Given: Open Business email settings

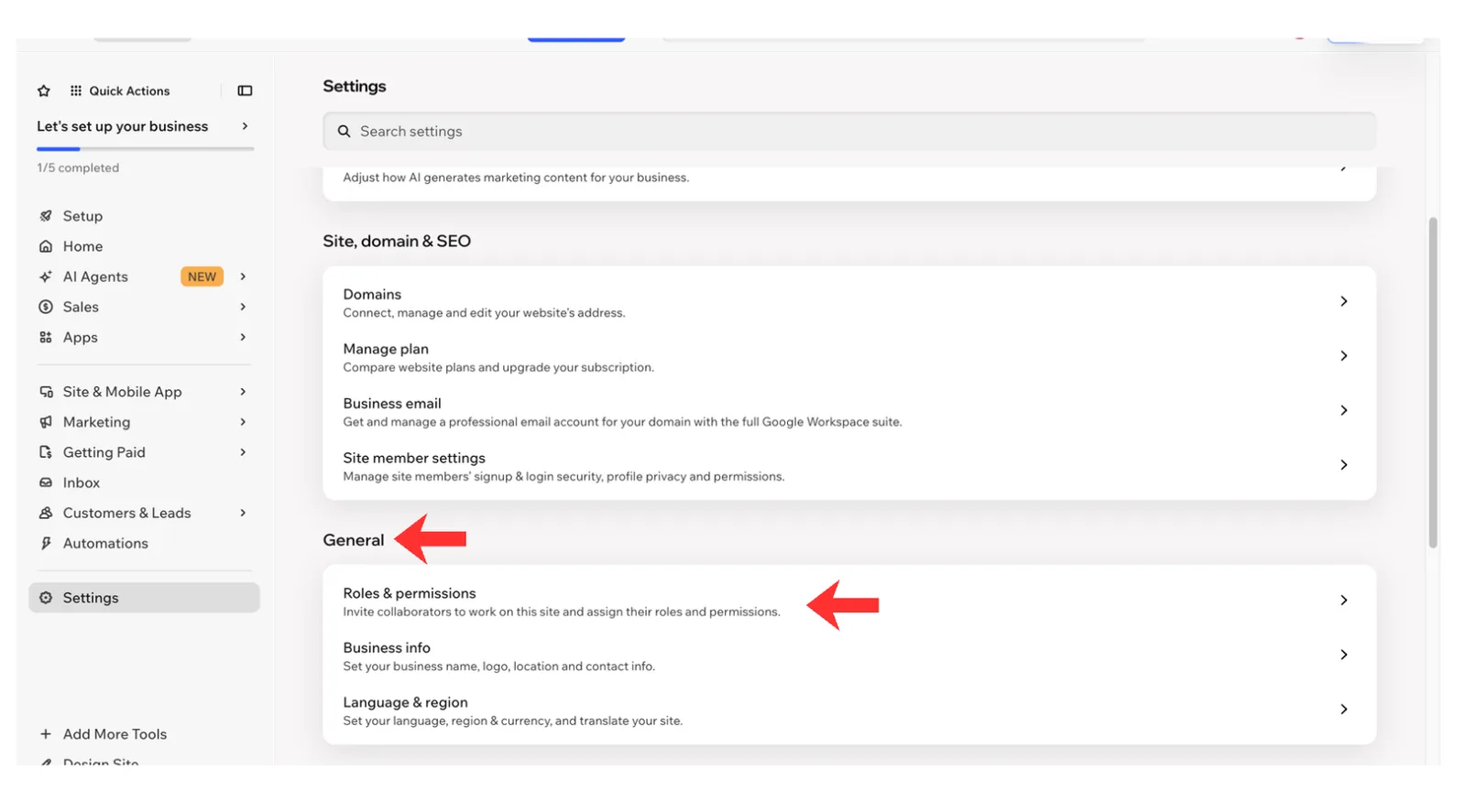Looking at the screenshot, I should click(848, 412).
